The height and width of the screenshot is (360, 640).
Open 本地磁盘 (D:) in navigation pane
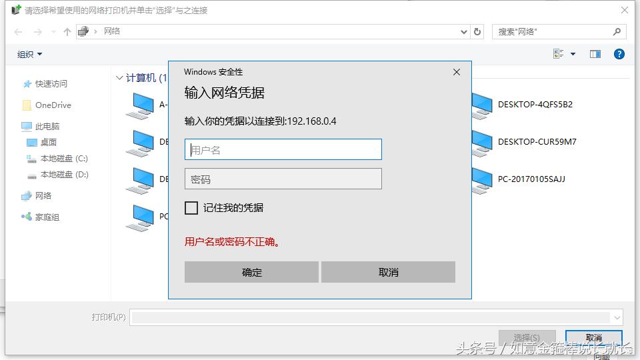point(57,174)
